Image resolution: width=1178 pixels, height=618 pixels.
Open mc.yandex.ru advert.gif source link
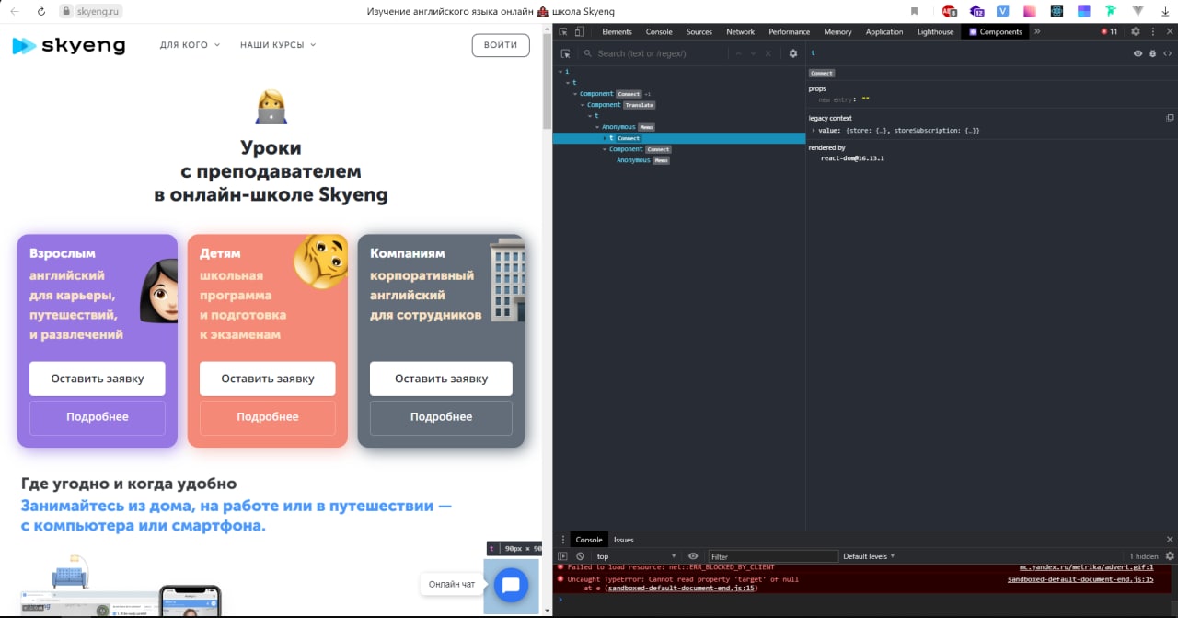coord(1086,567)
